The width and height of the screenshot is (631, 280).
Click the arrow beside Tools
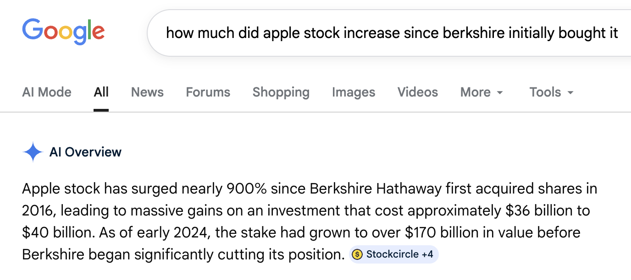tap(570, 93)
